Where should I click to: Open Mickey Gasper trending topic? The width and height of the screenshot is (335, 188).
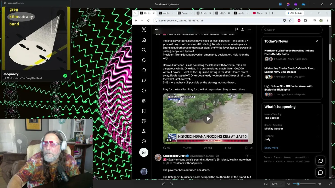(x=273, y=128)
